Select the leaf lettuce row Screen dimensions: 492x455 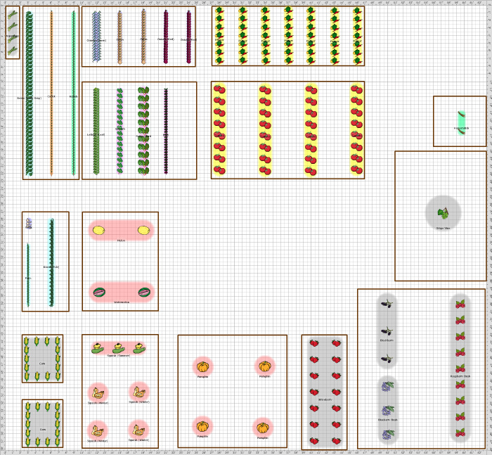[96, 131]
